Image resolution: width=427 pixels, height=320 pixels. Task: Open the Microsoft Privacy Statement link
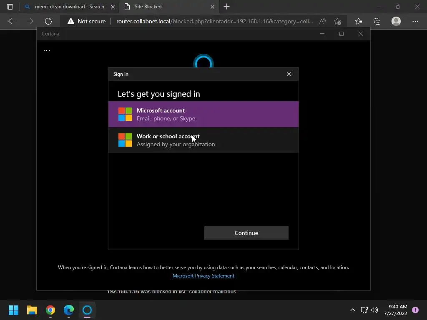pyautogui.click(x=203, y=276)
